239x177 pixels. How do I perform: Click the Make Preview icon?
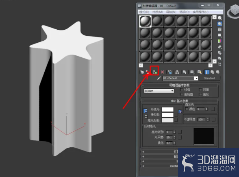pyautogui.click(x=219, y=47)
